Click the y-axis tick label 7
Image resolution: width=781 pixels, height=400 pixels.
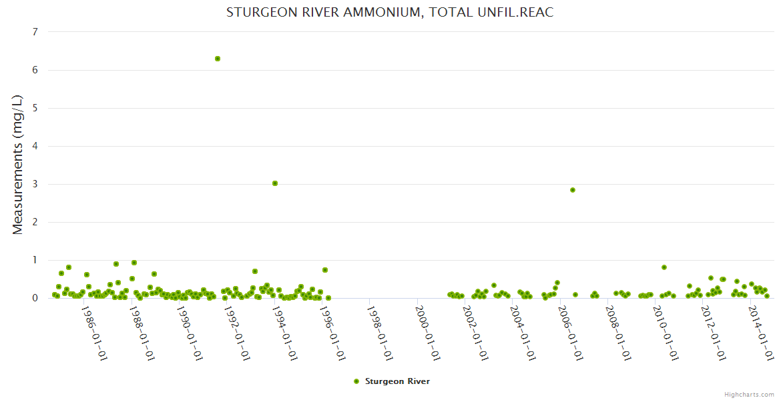click(x=35, y=32)
